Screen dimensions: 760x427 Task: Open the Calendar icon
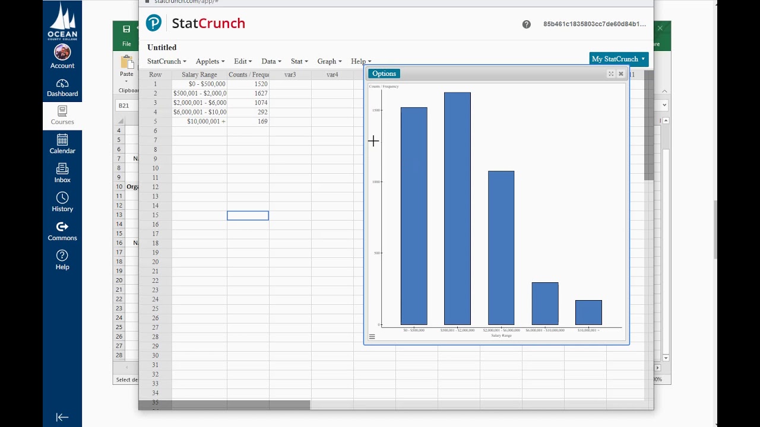tap(62, 140)
